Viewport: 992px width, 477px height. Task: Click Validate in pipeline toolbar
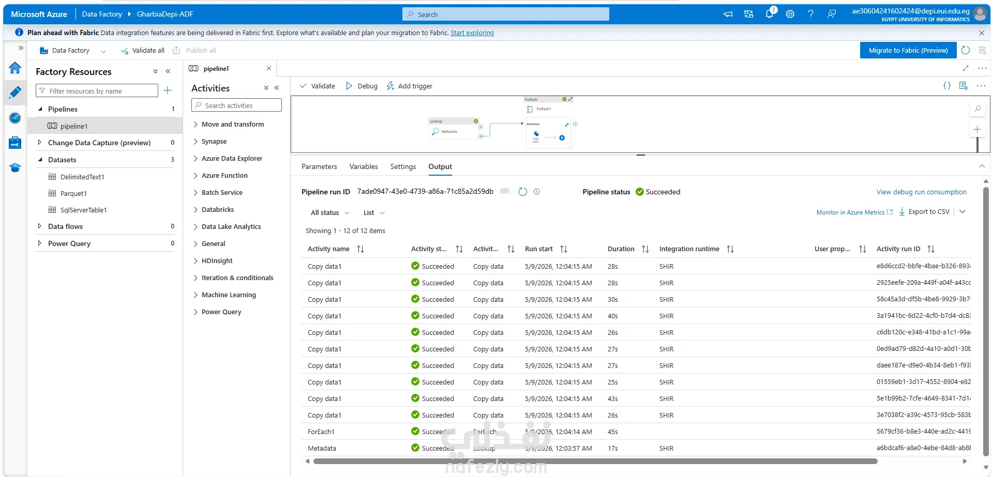[318, 86]
